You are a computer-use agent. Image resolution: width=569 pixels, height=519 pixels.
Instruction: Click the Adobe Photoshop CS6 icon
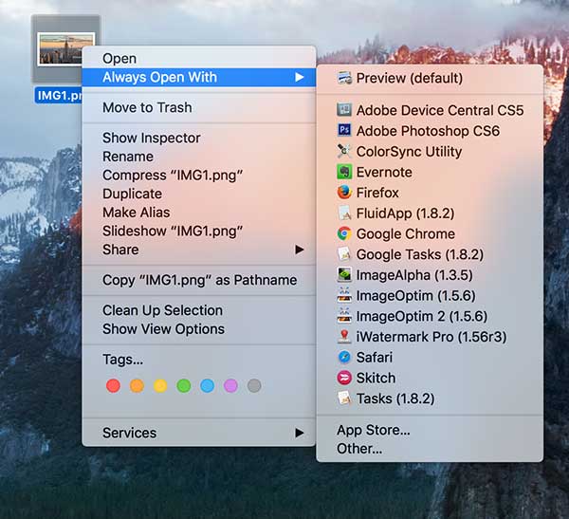pyautogui.click(x=344, y=130)
